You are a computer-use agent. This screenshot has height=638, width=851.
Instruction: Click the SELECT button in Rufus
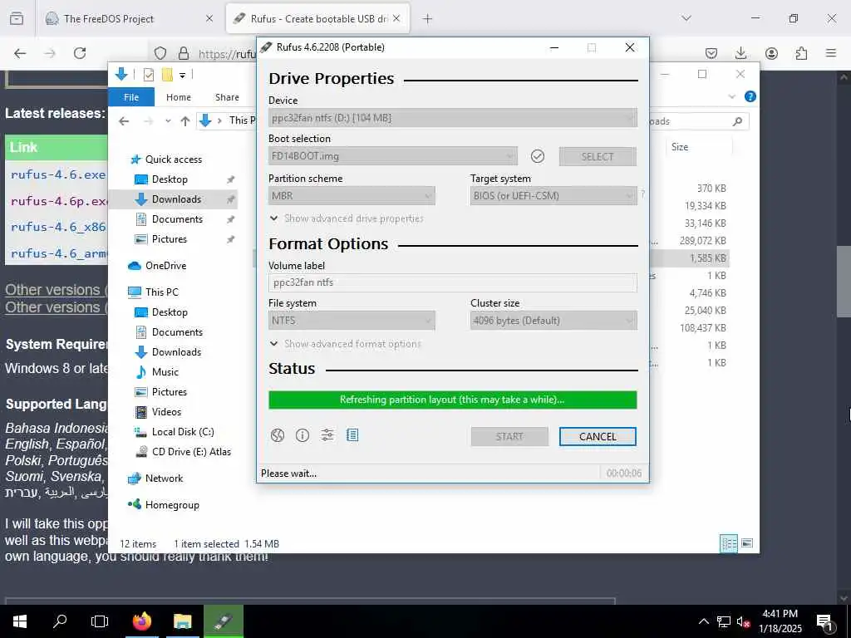598,157
